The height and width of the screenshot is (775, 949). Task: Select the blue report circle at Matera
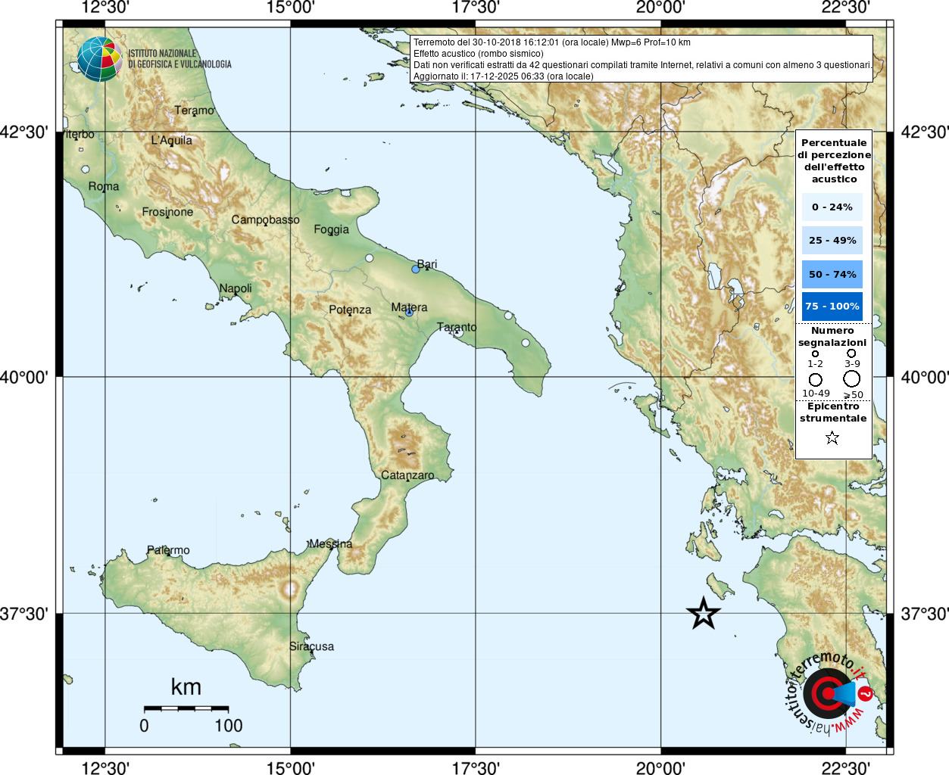(x=409, y=312)
